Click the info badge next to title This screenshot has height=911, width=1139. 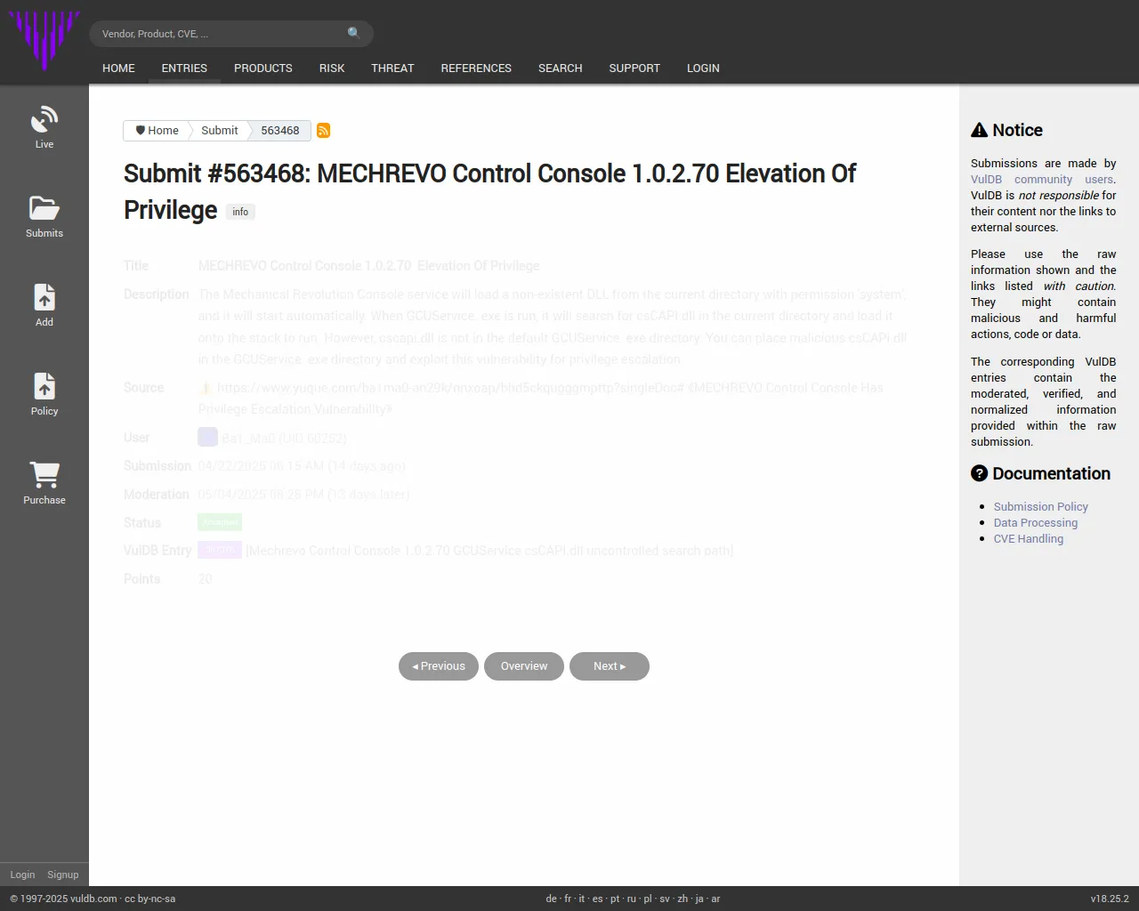(240, 212)
